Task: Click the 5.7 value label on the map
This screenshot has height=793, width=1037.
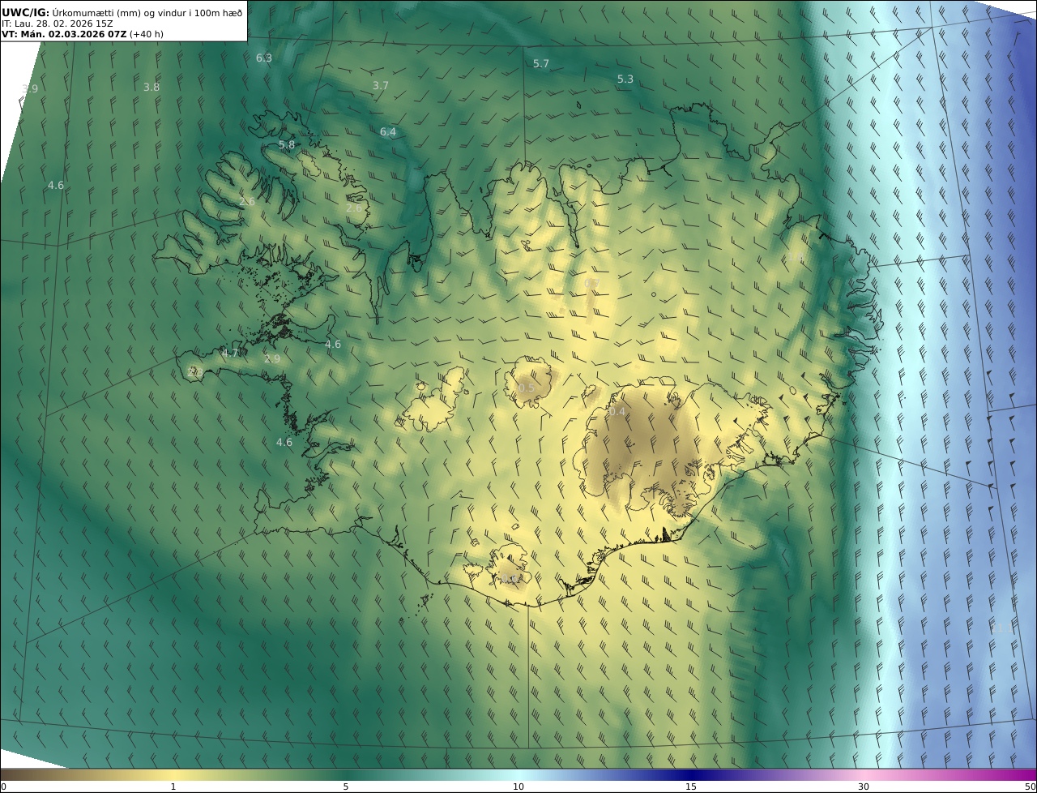Action: 541,63
